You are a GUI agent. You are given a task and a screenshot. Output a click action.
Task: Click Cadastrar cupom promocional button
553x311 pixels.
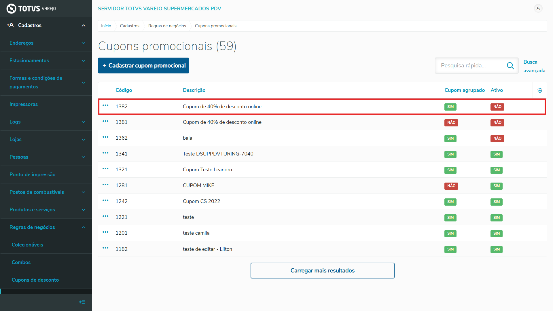point(143,66)
